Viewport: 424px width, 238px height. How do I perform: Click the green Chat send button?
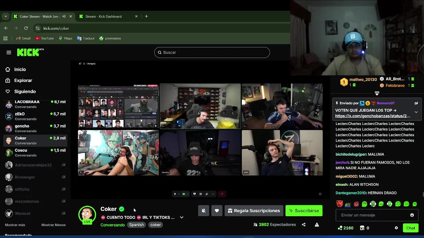[410, 228]
